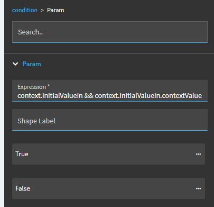Image resolution: width=214 pixels, height=207 pixels.
Task: Edit the Expression field value
Action: [110, 91]
